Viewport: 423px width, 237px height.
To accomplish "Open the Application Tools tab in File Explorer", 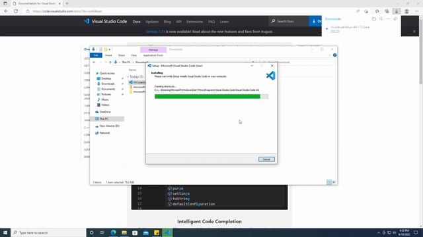I will (153, 55).
